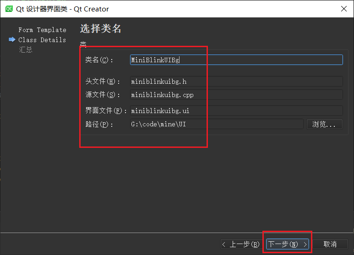Select the Form Template wizard step
The image size is (354, 255).
point(42,30)
